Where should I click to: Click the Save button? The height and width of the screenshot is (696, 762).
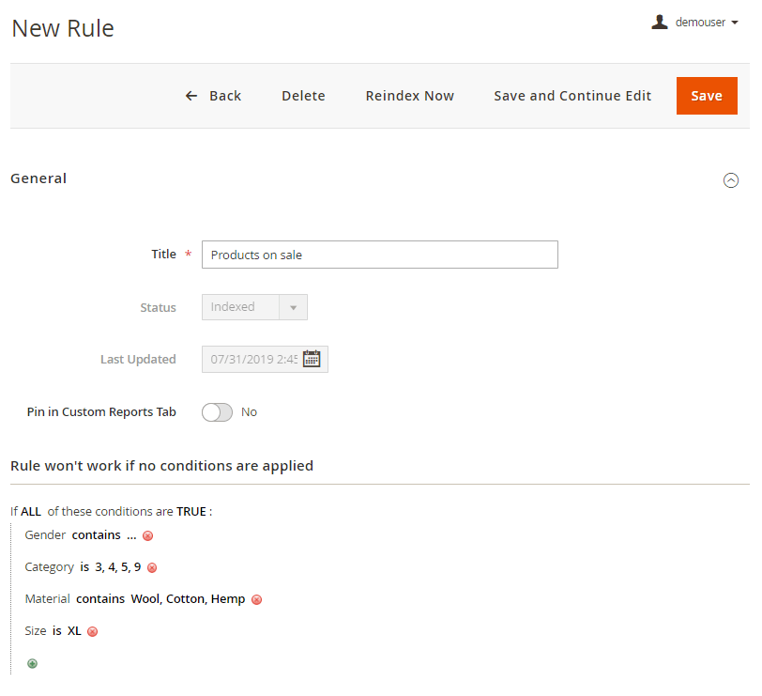[706, 96]
